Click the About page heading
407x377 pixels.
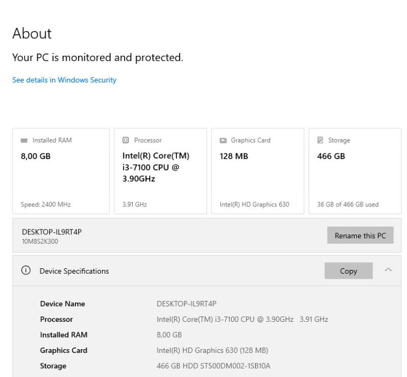click(x=32, y=34)
